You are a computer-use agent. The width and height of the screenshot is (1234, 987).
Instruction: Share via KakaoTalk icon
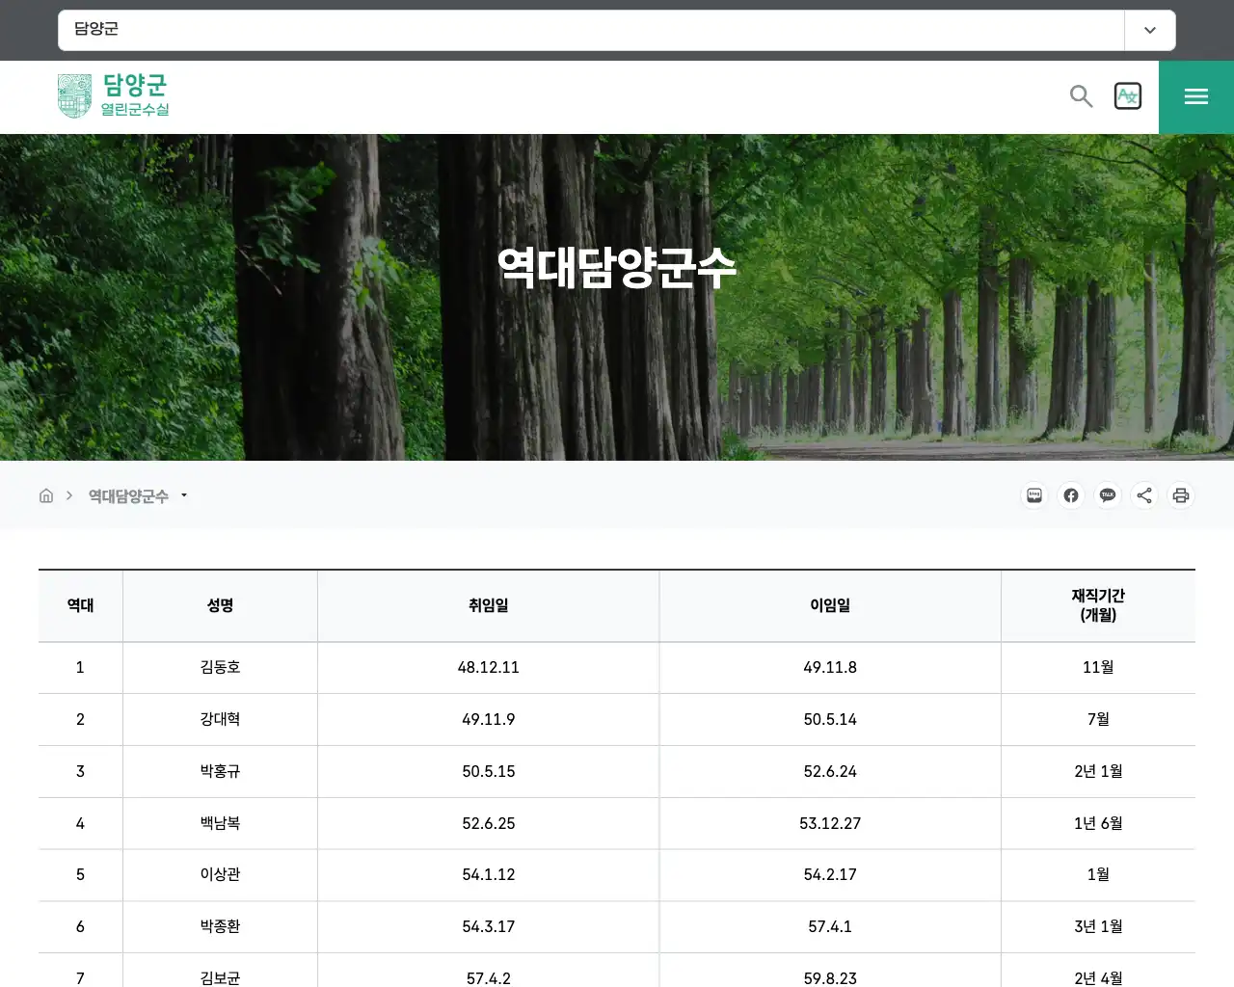click(1108, 495)
